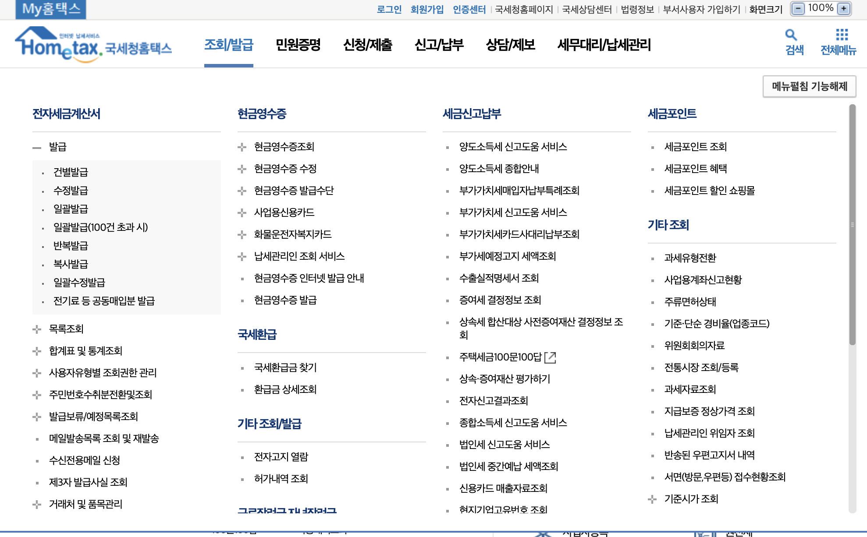Open the 신고/납부 menu
This screenshot has height=537, width=867.
click(x=439, y=45)
